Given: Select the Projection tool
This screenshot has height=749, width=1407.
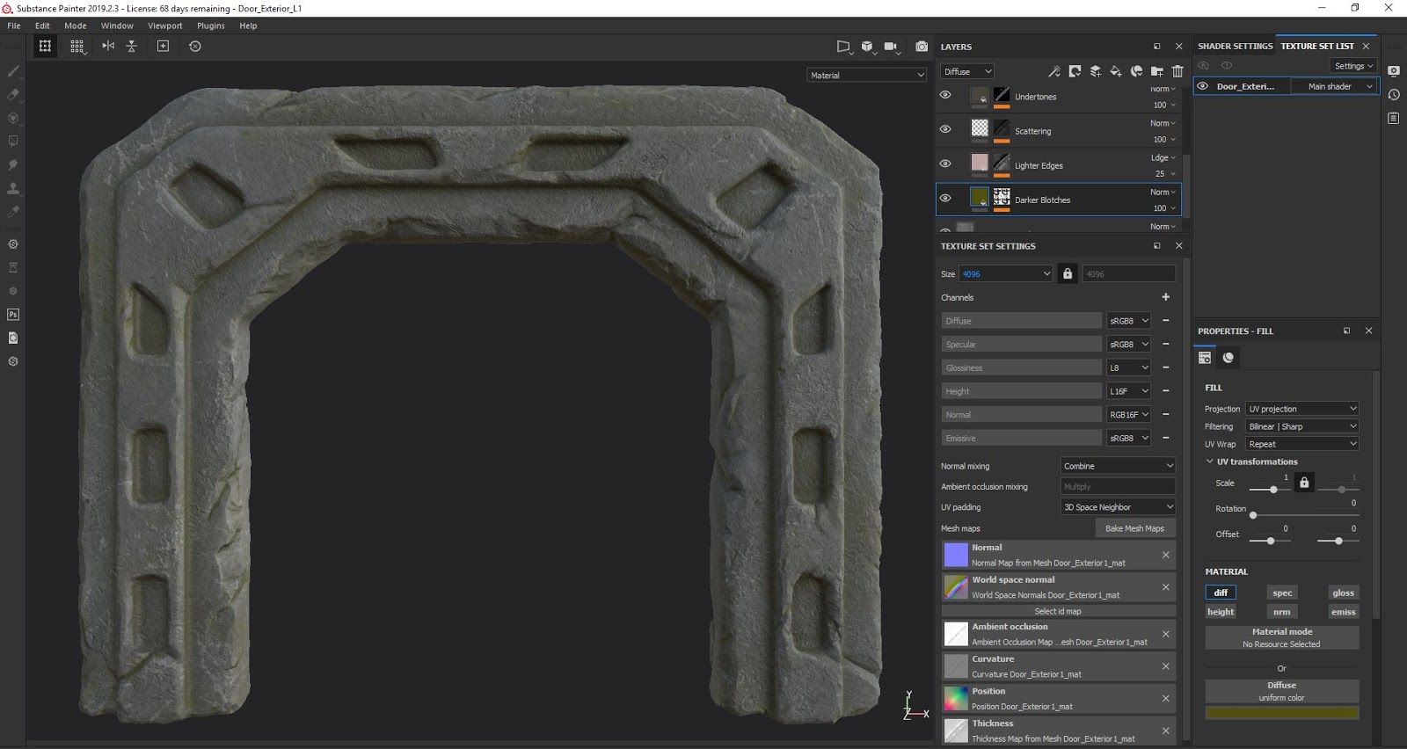Looking at the screenshot, I should (13, 118).
